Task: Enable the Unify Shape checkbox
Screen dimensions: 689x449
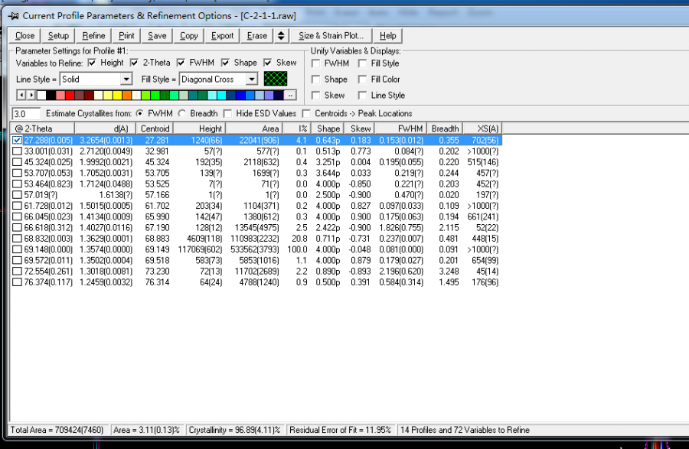Action: (x=315, y=80)
